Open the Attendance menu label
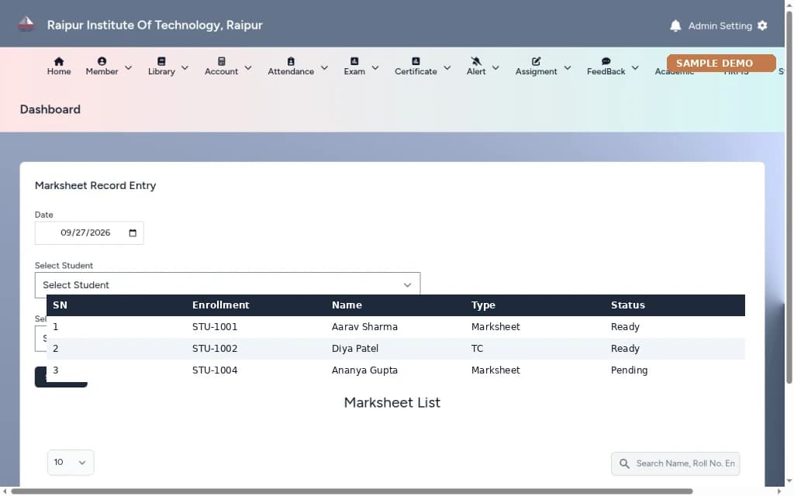This screenshot has width=794, height=496. point(291,71)
